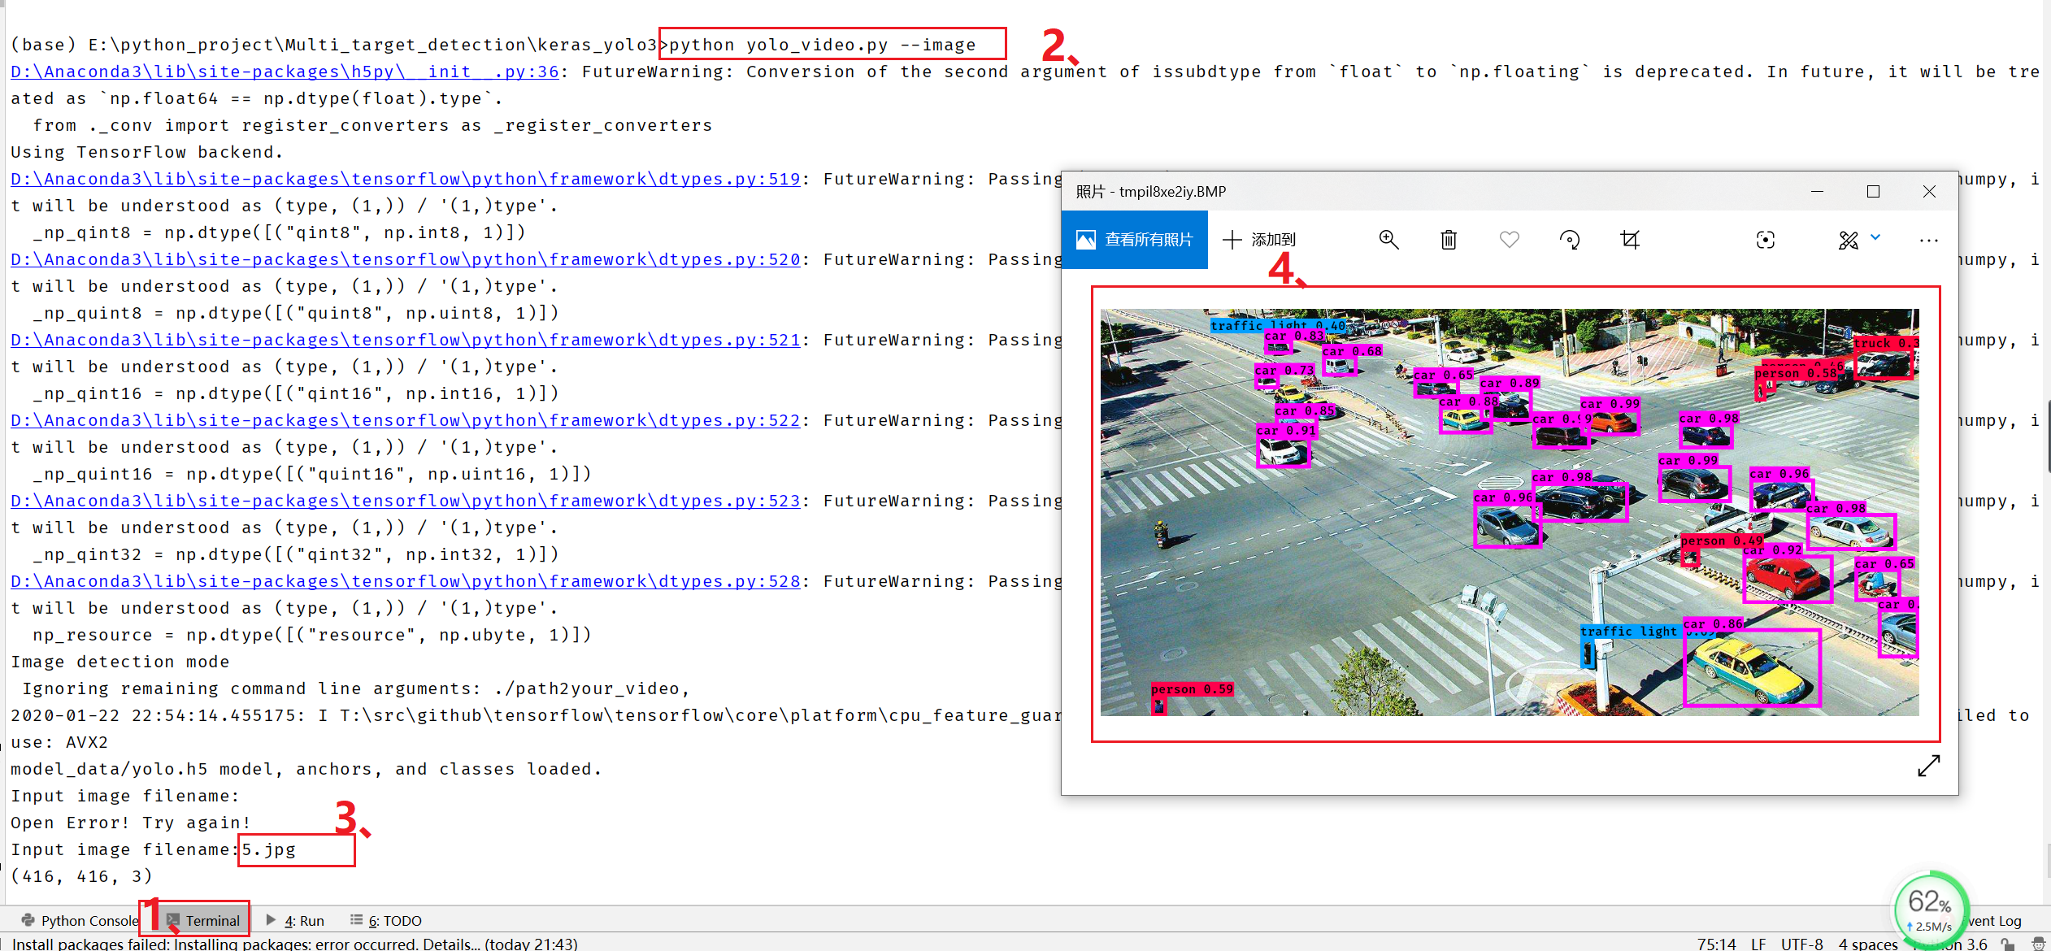Image resolution: width=2051 pixels, height=951 pixels.
Task: Expand the edit tools dropdown chevron
Action: [x=1875, y=237]
